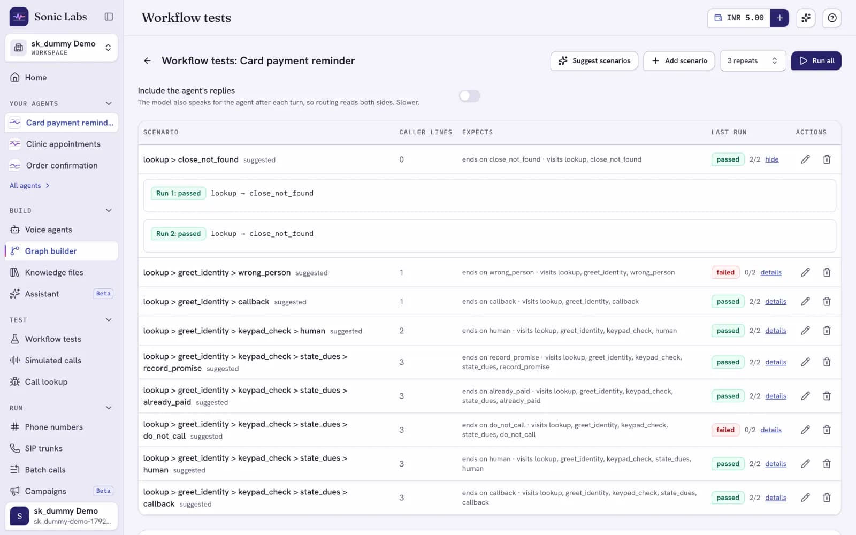
Task: Run all workflow tests
Action: pos(816,61)
